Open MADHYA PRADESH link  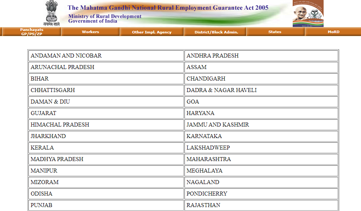(x=57, y=159)
